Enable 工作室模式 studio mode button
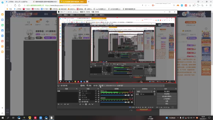Viewport: 213px width, 120px height. pyautogui.click(x=167, y=99)
